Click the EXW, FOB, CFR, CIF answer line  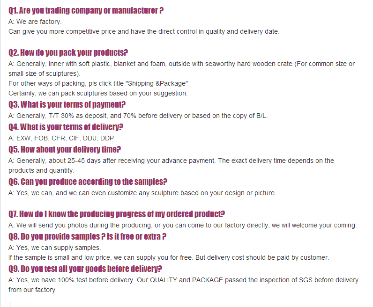click(x=61, y=138)
